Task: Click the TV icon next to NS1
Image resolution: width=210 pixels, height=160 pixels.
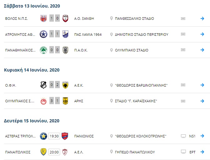Action: click(183, 136)
